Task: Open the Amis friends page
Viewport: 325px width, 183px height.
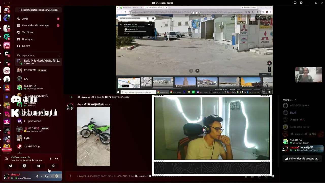Action: pyautogui.click(x=38, y=19)
